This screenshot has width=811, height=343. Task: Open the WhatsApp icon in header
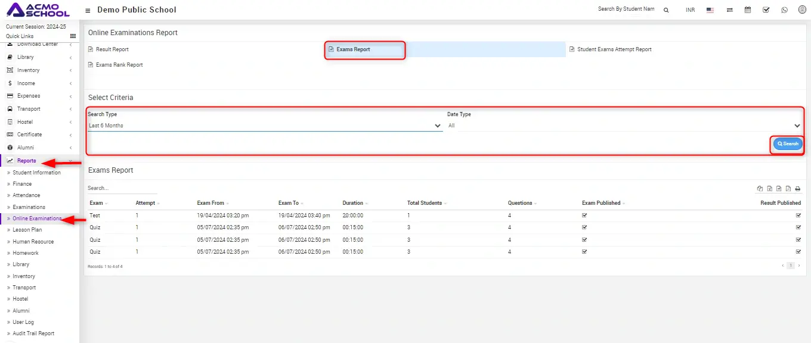[784, 10]
